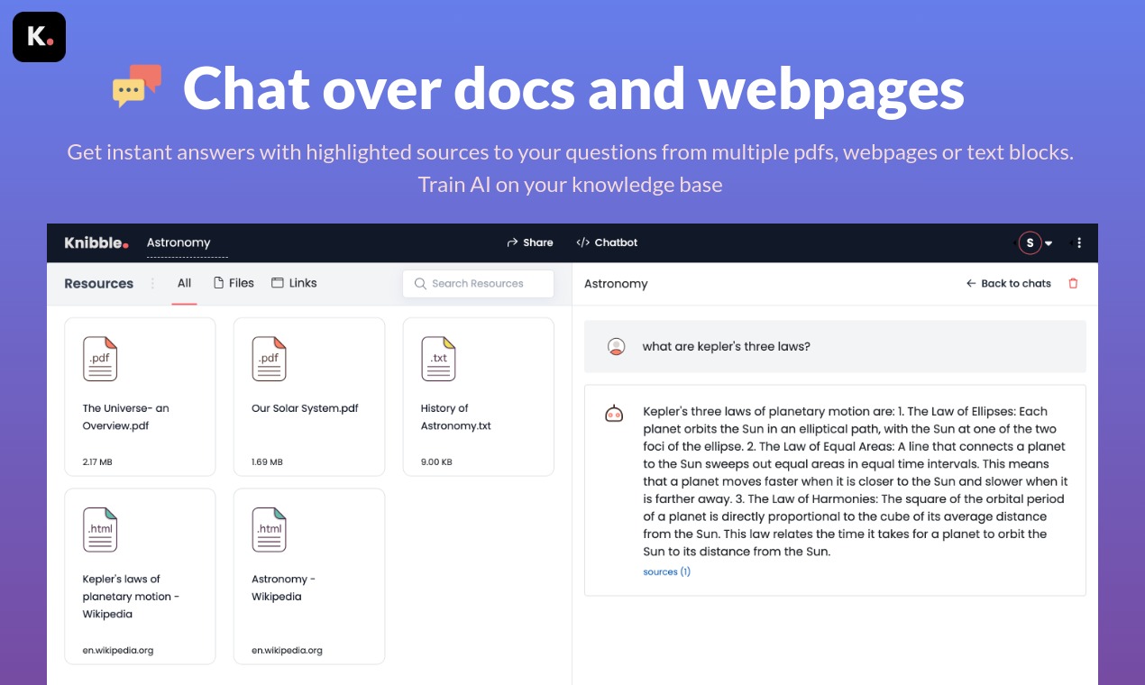Select the All resources tab
The width and height of the screenshot is (1145, 685).
click(x=184, y=282)
